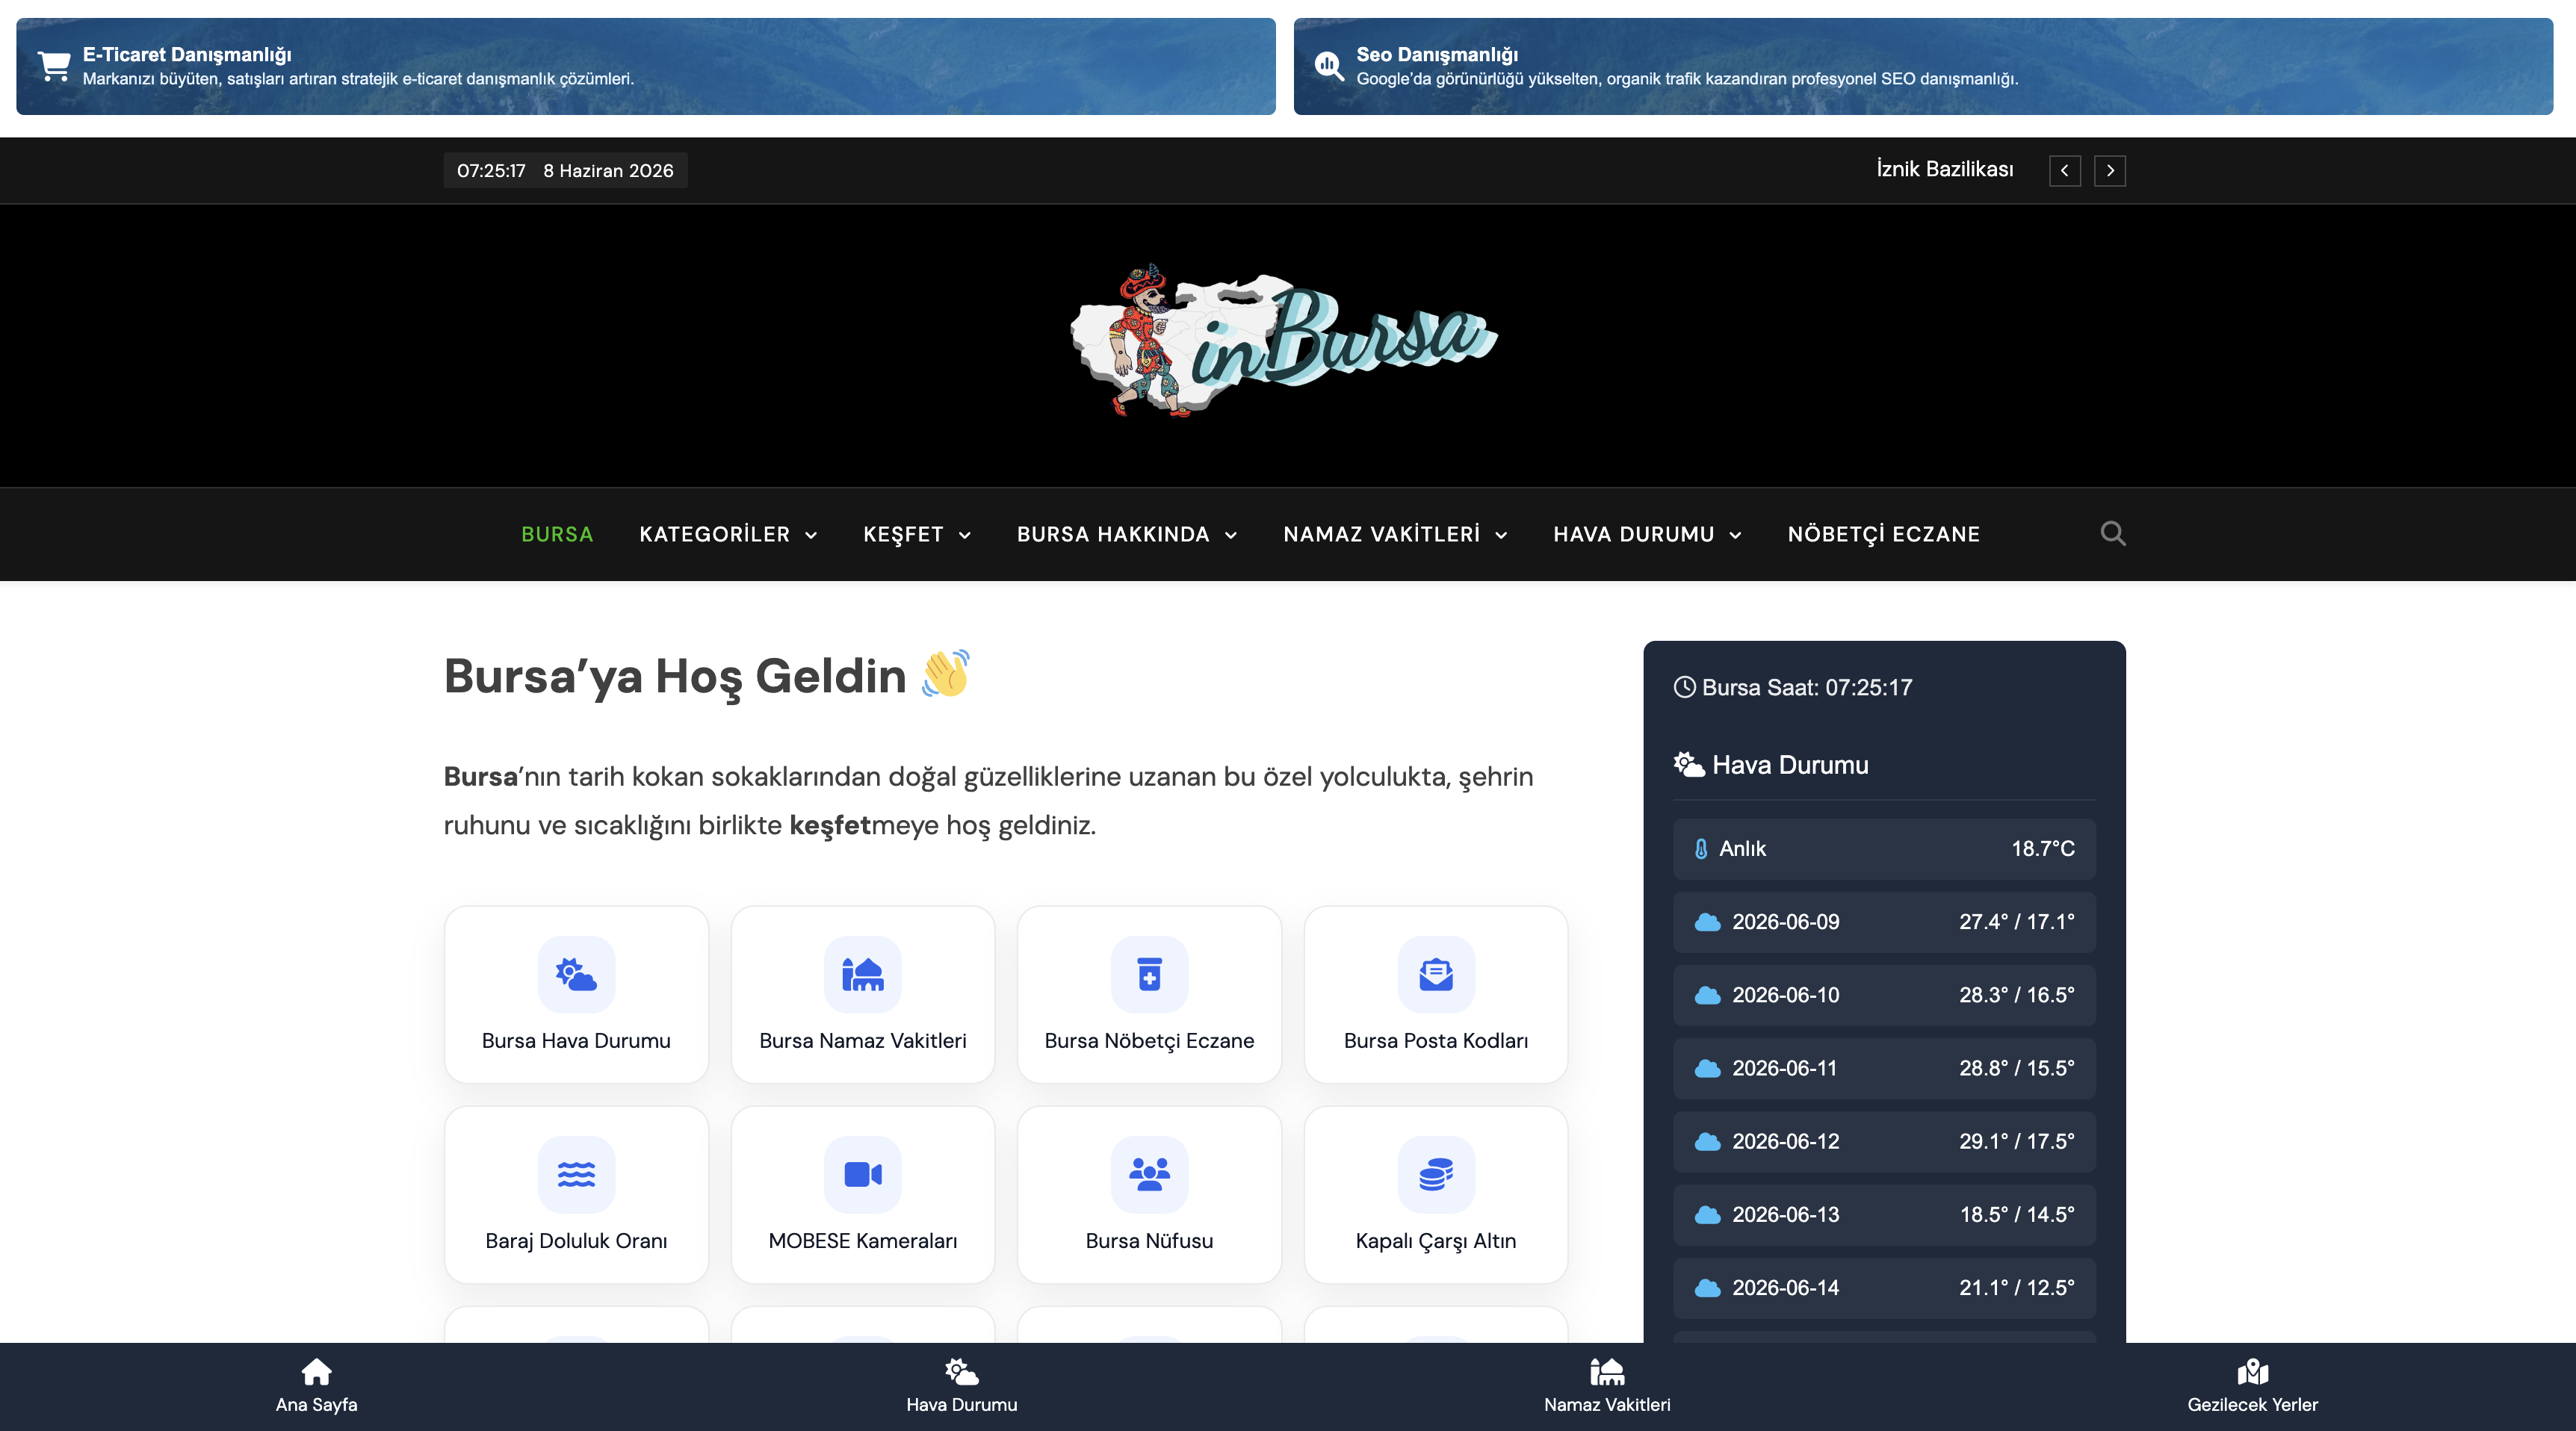
Task: Click the sun-cloud icon beside Hava Durumu heading
Action: [x=1689, y=765]
